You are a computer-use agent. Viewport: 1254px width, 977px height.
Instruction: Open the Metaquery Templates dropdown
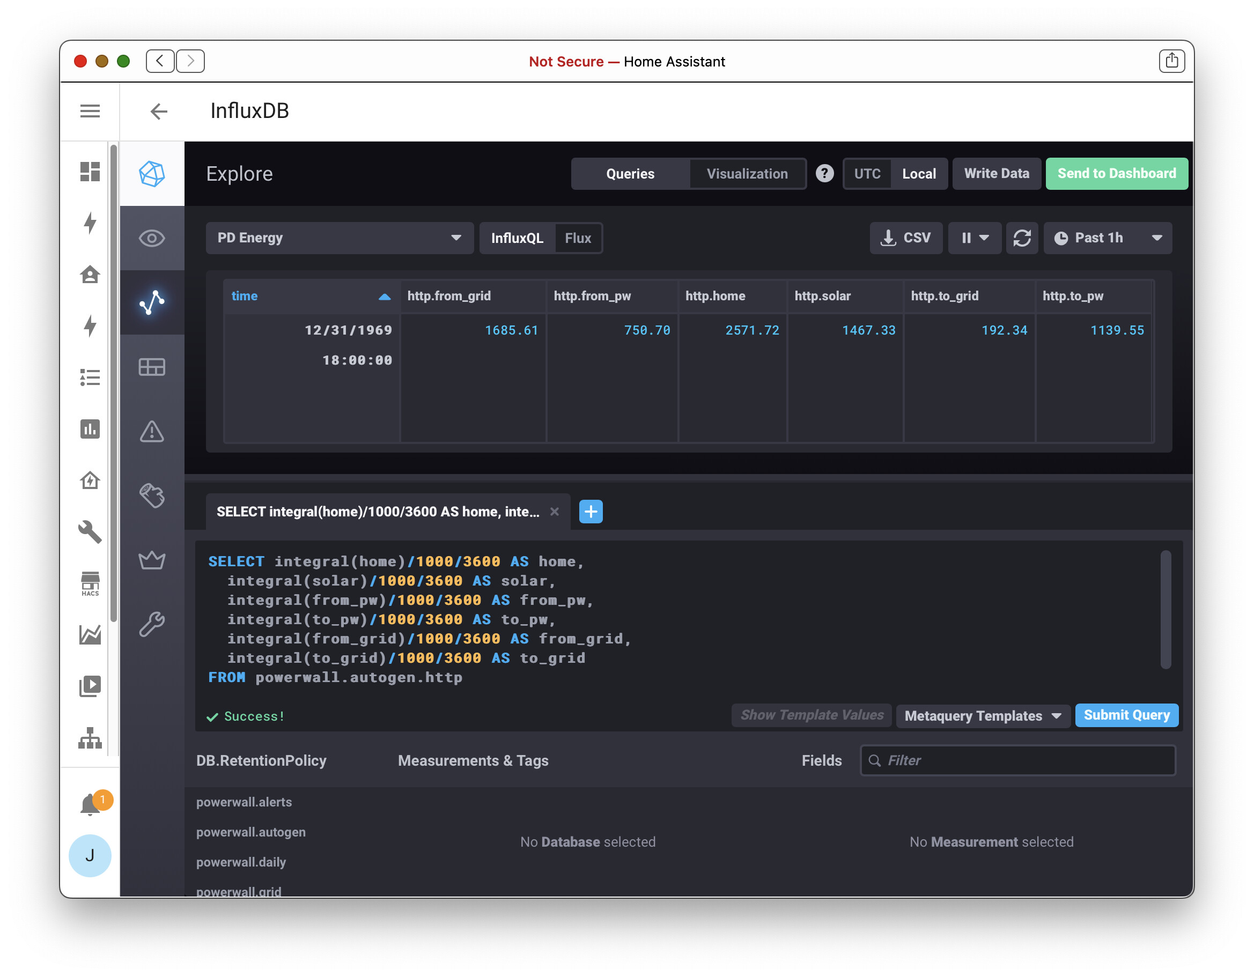tap(983, 715)
